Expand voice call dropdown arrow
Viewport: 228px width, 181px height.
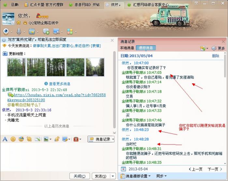coord(24,32)
